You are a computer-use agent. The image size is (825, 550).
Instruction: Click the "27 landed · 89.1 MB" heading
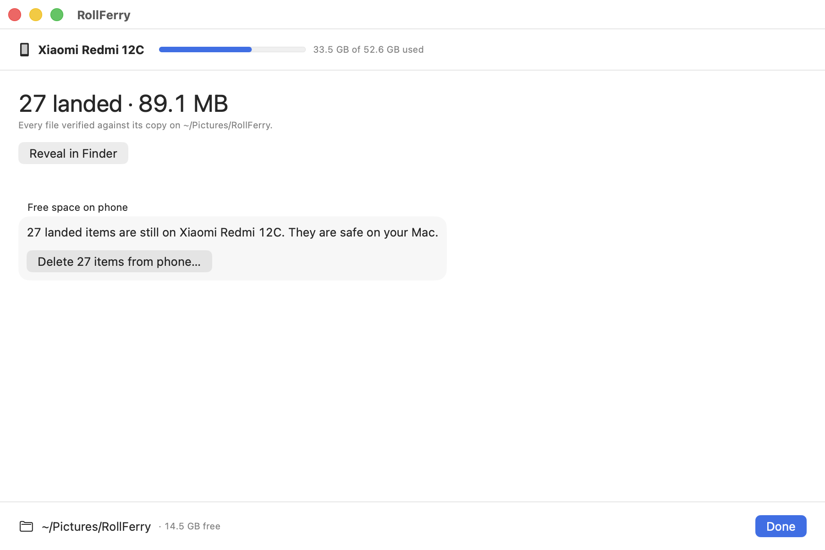(123, 104)
